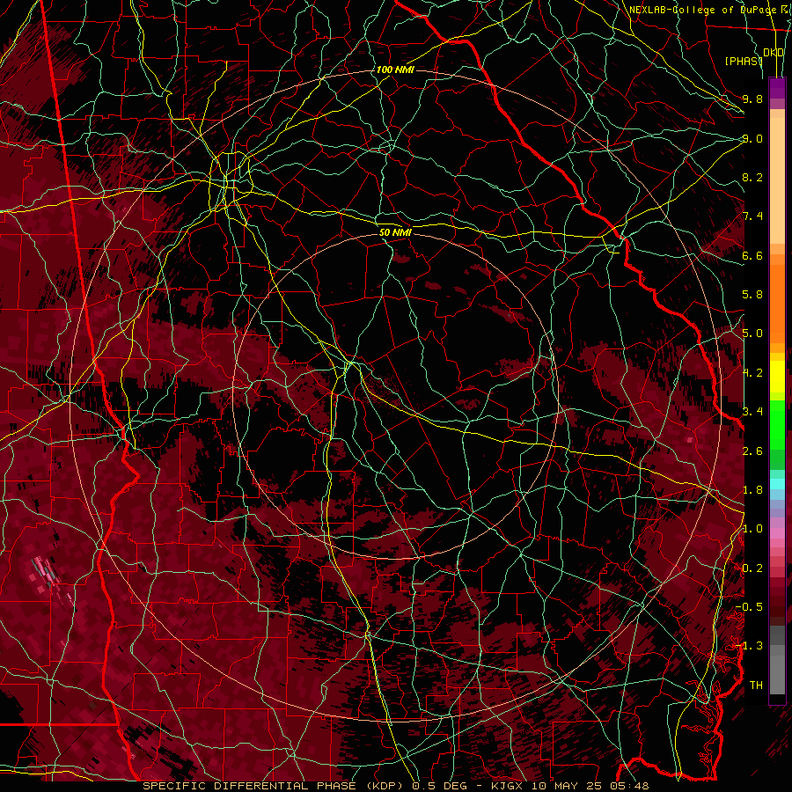Click the [PHAS] units label
Viewport: 792px width, 792px height.
(x=744, y=61)
